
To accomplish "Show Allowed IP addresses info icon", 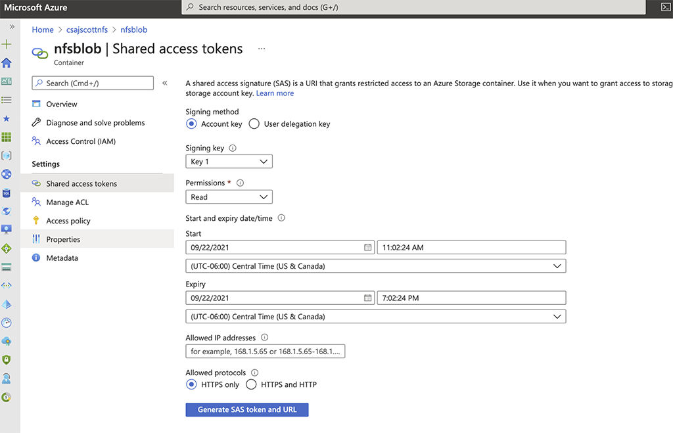I will click(265, 337).
